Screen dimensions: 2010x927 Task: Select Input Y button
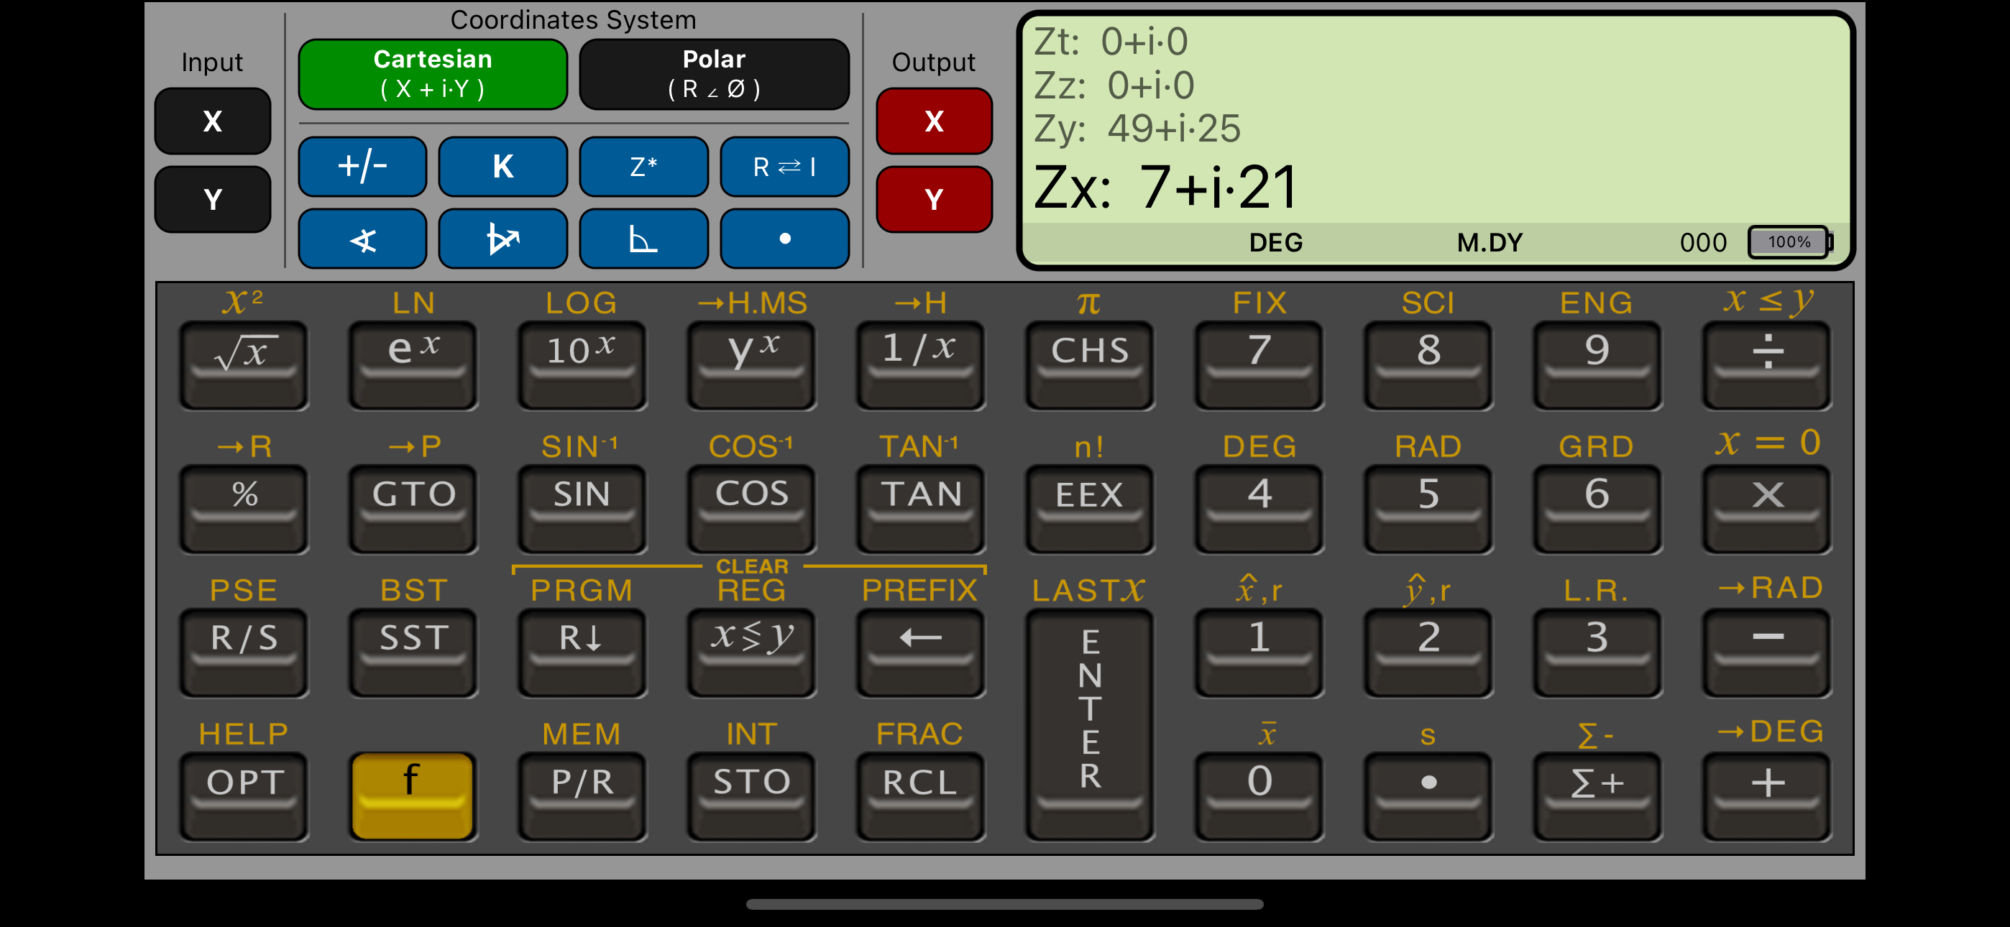click(212, 199)
